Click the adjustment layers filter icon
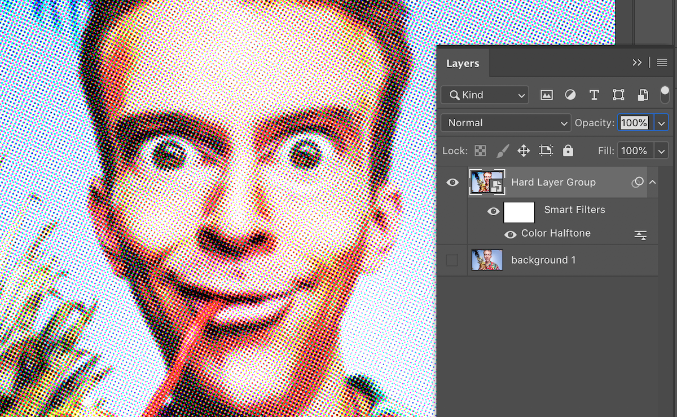 (x=570, y=95)
